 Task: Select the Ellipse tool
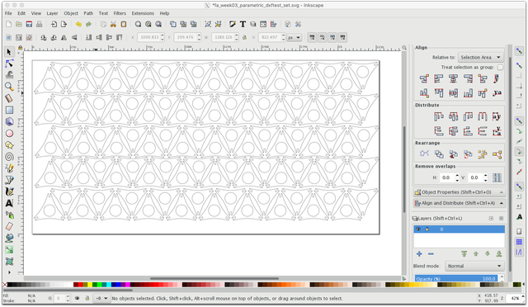[x=9, y=134]
